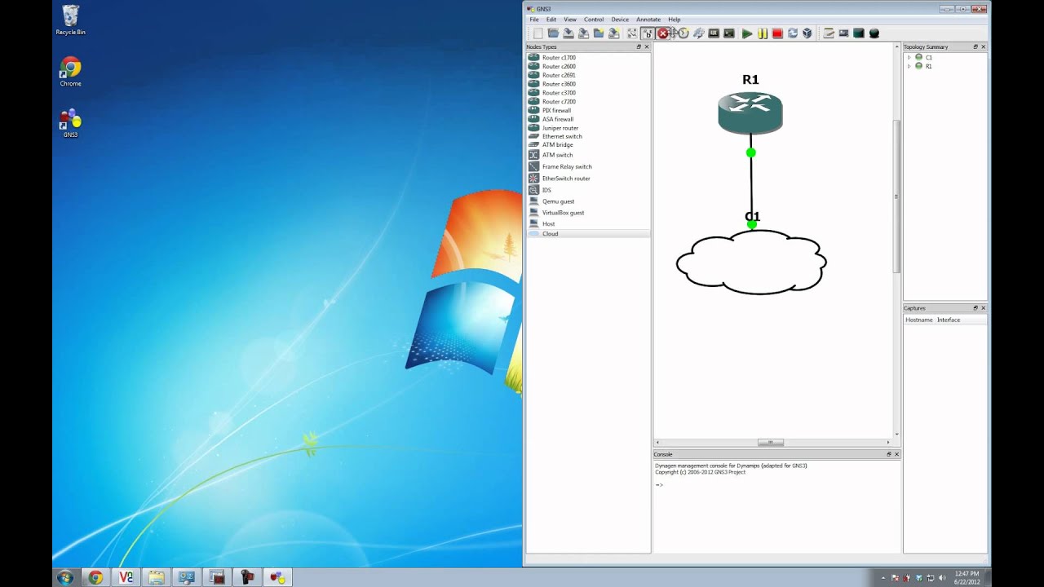1044x587 pixels.
Task: Close the Console panel
Action: pos(896,454)
